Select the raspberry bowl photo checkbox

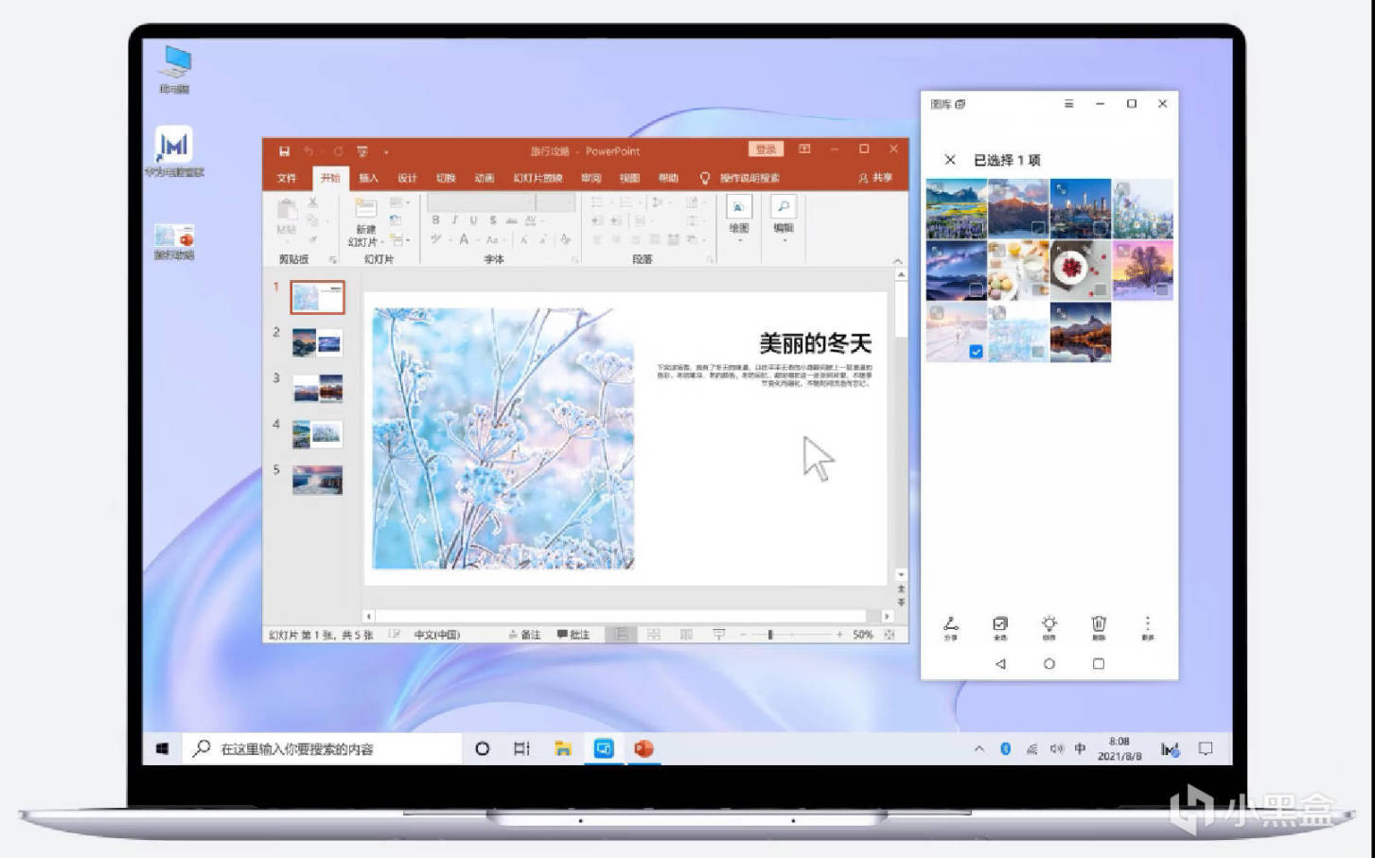[x=1100, y=290]
